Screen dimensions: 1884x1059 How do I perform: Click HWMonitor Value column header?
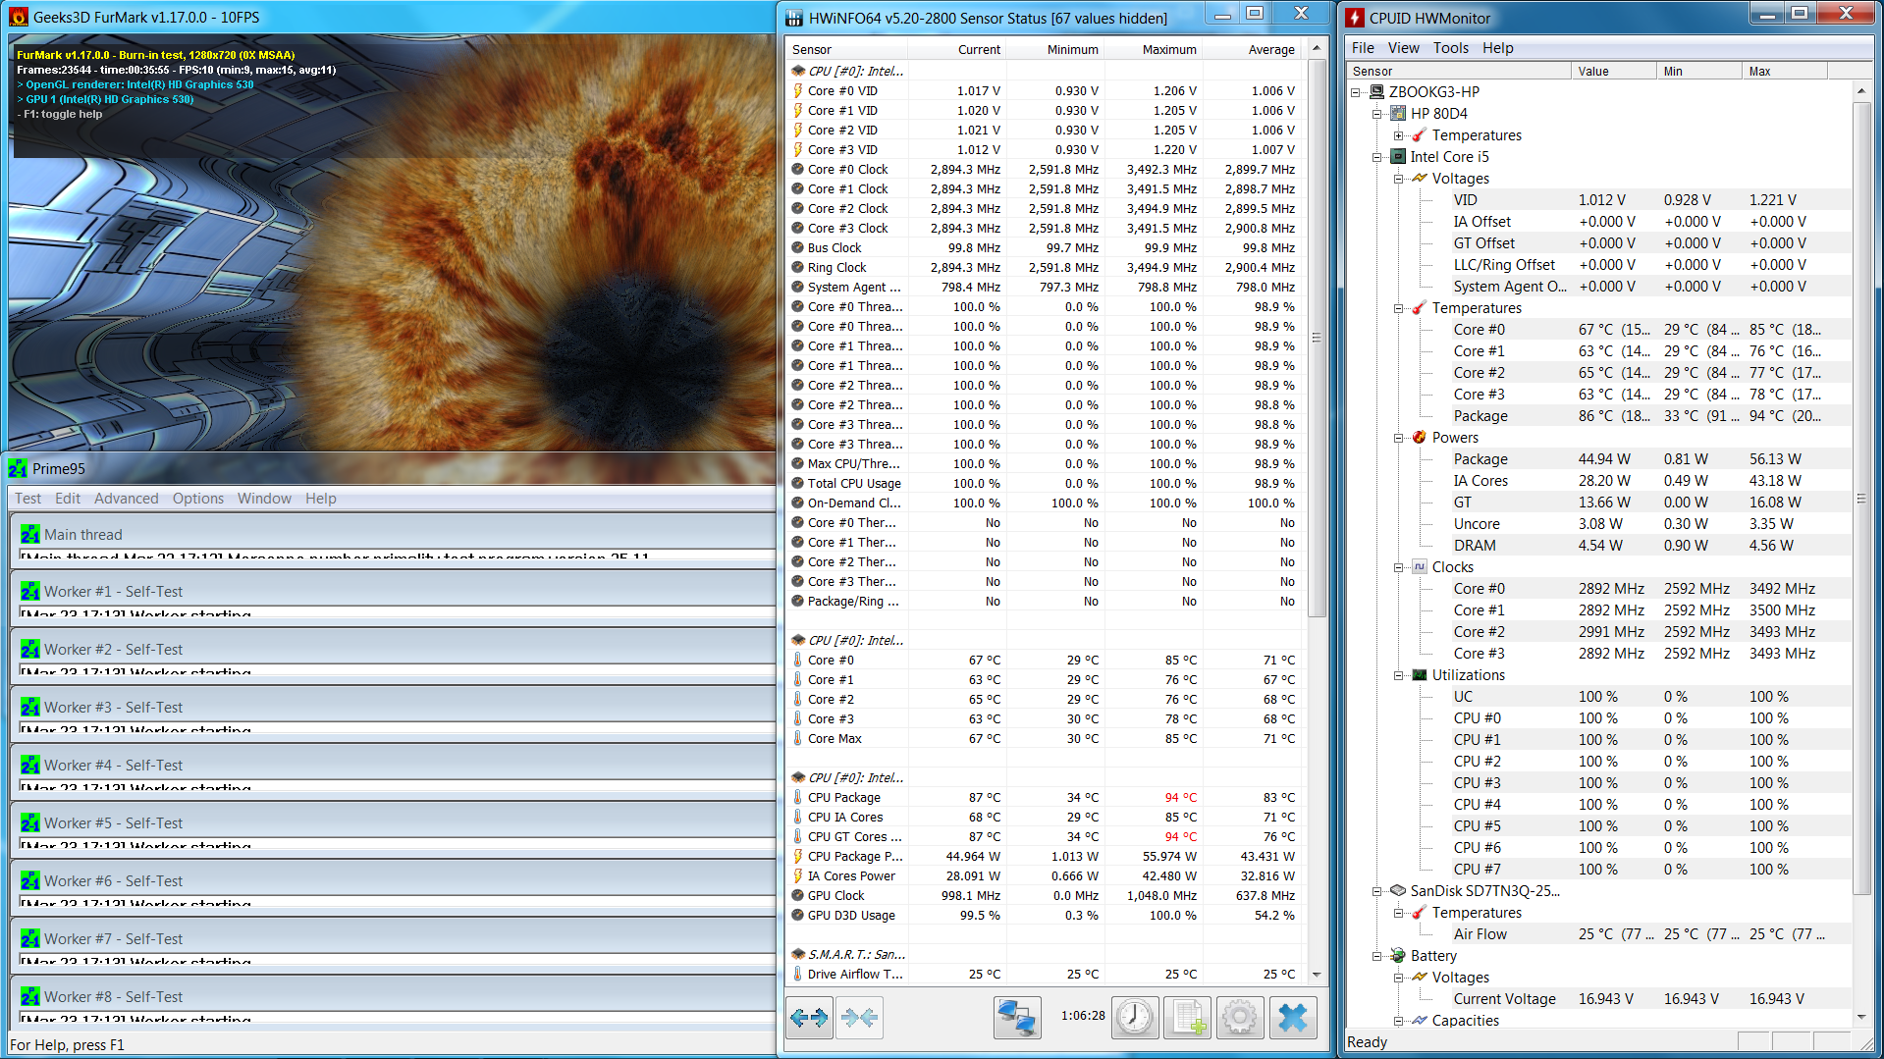click(1614, 71)
